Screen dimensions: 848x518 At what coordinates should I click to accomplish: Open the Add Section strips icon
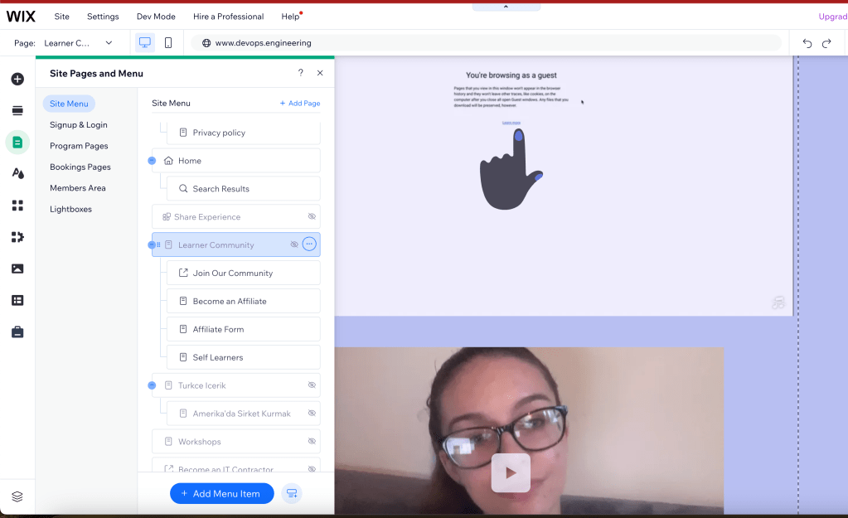tap(17, 111)
